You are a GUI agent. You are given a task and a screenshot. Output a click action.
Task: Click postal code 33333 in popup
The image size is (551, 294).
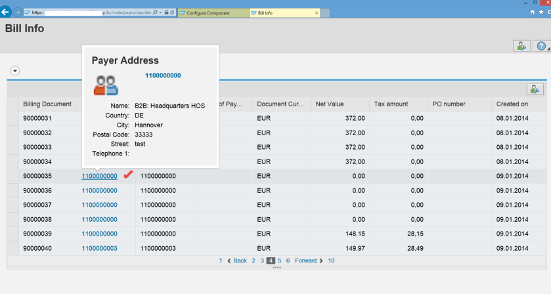coord(144,135)
